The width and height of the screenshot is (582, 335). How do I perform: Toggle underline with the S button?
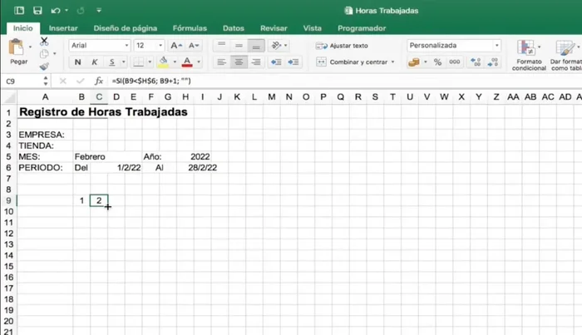[111, 62]
